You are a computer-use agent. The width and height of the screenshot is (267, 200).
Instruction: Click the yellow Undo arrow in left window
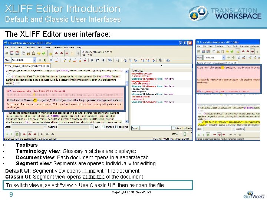(x=39, y=53)
